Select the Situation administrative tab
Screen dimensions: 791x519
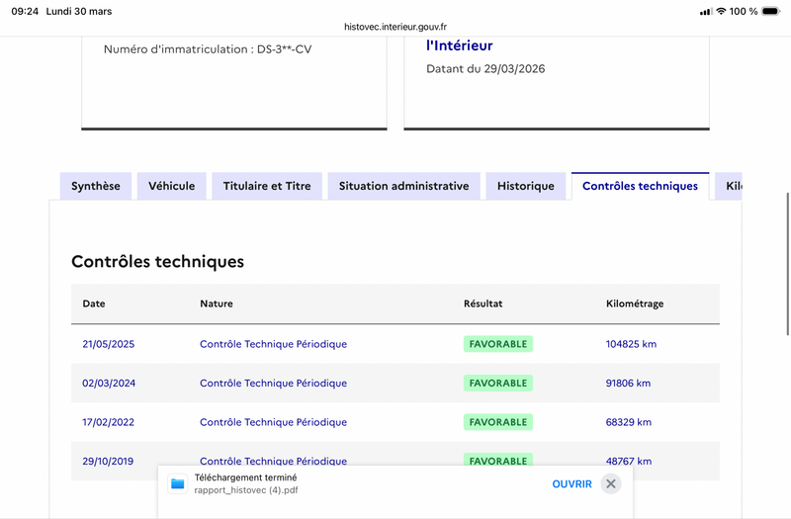pos(403,186)
